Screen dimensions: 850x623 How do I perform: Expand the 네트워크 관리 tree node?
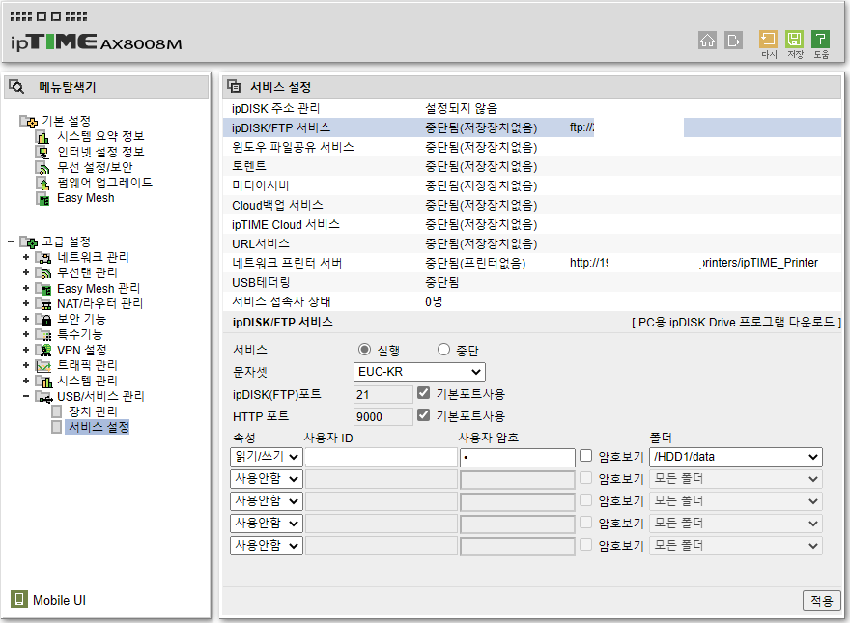tap(25, 257)
